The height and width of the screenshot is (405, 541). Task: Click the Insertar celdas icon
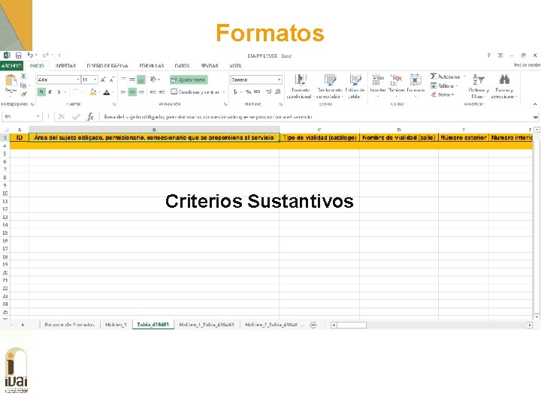point(378,80)
